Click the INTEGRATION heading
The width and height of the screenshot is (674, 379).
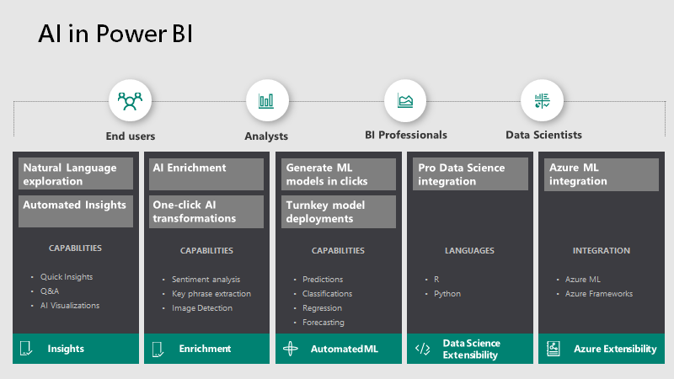[x=602, y=250]
